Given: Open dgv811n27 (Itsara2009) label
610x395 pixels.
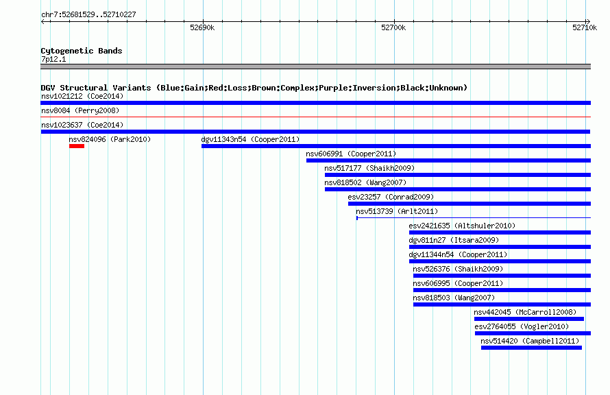Looking at the screenshot, I should (454, 240).
